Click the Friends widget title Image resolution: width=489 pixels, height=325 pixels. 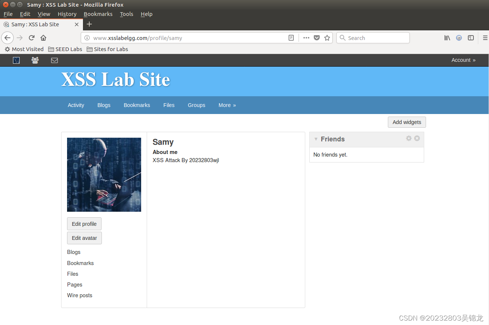[x=333, y=139]
